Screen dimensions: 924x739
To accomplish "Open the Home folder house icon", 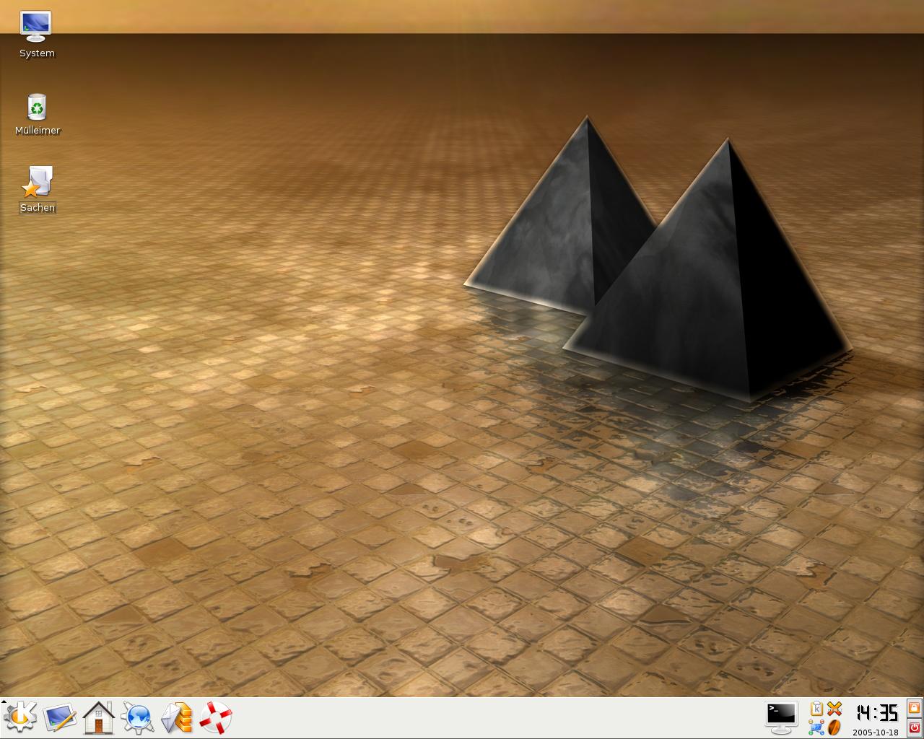I will tap(99, 717).
